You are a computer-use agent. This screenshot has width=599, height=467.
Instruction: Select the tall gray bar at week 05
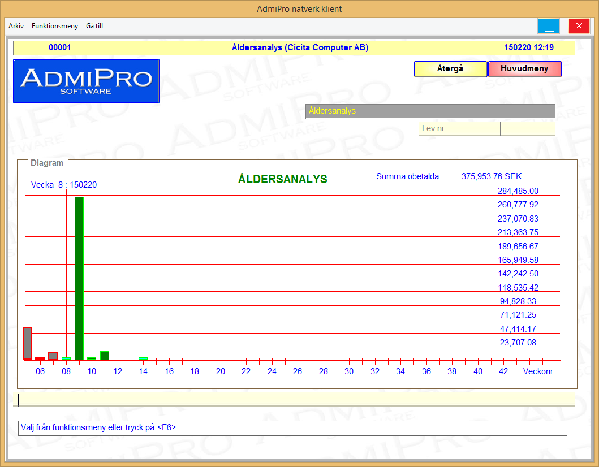pyautogui.click(x=27, y=343)
